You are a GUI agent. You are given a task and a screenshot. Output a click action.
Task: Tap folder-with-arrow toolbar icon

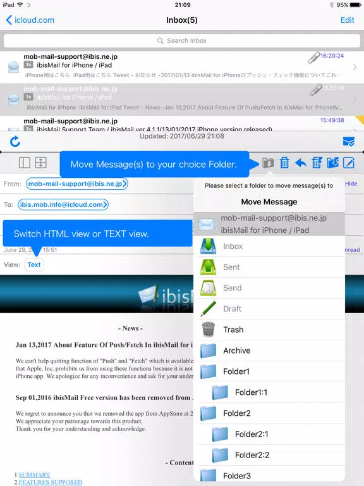point(332,163)
